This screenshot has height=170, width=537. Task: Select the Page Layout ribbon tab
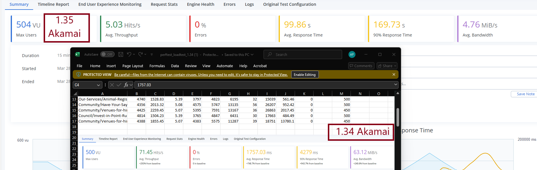tap(133, 66)
